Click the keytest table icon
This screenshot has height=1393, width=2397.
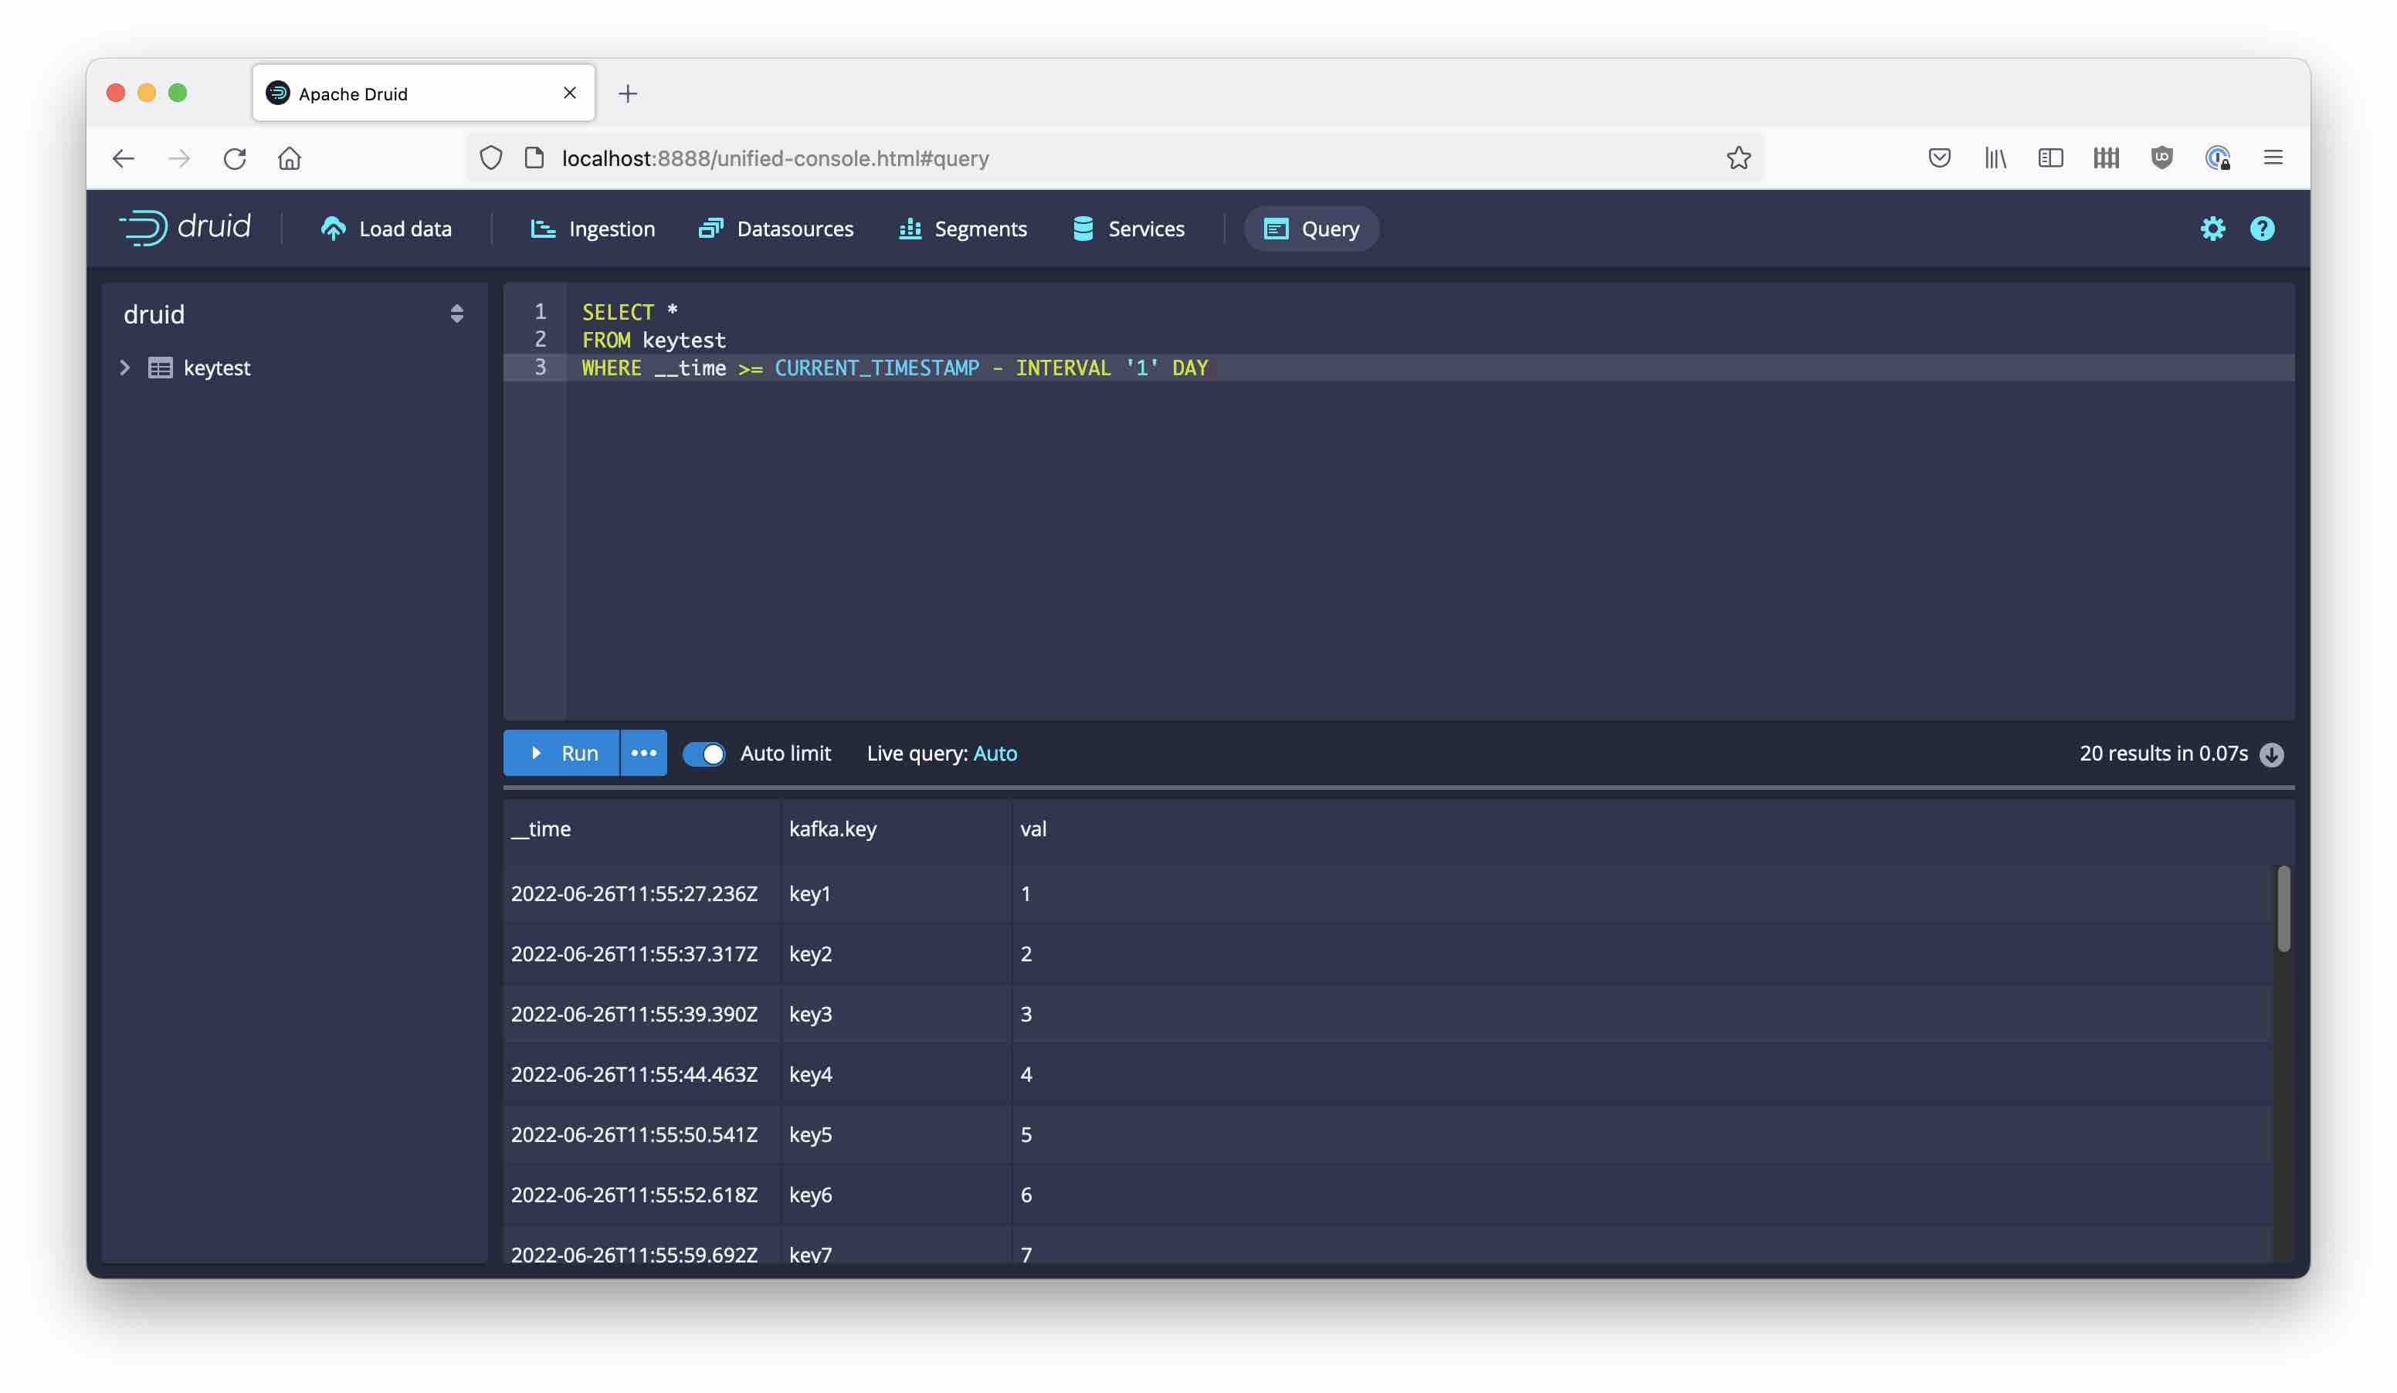(x=160, y=368)
